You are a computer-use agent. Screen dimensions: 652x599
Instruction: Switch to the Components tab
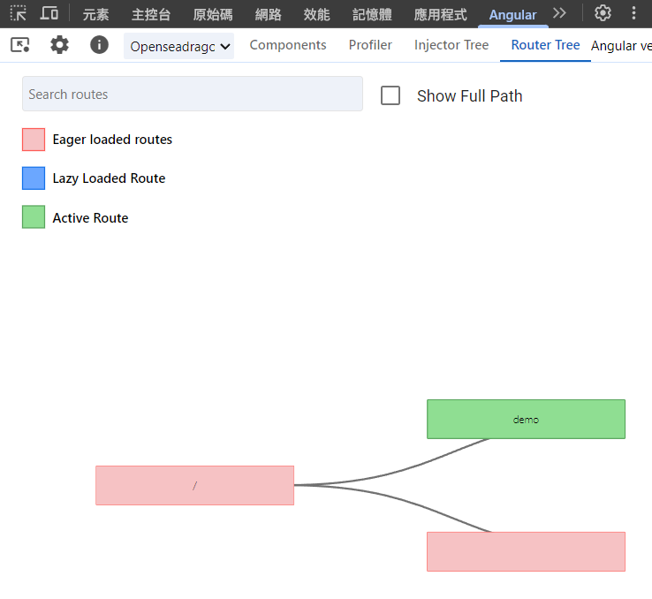pos(288,45)
